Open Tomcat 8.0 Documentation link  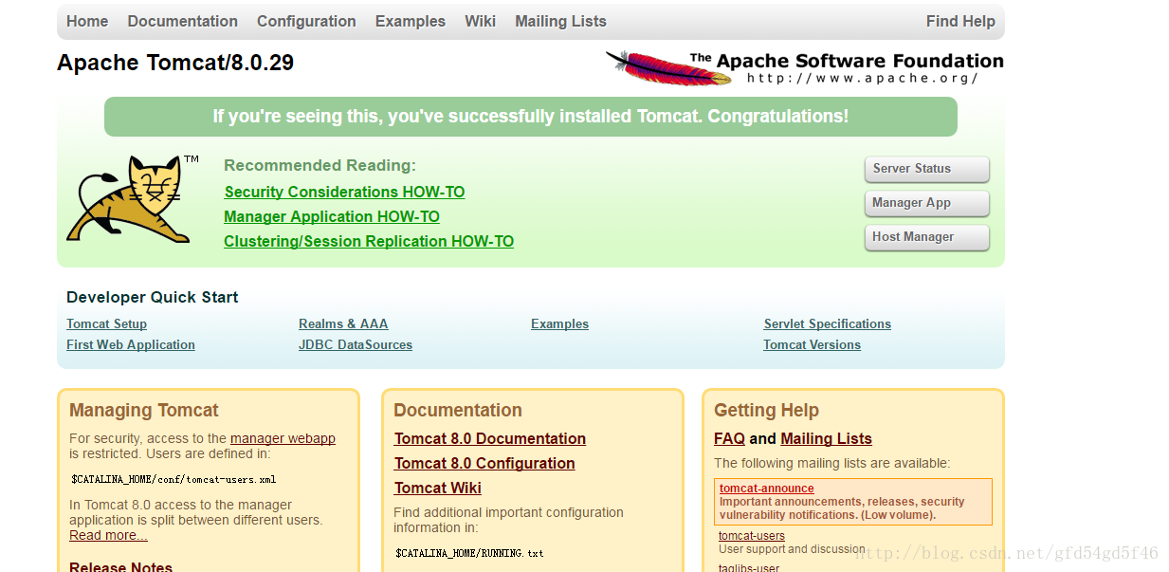pos(490,438)
